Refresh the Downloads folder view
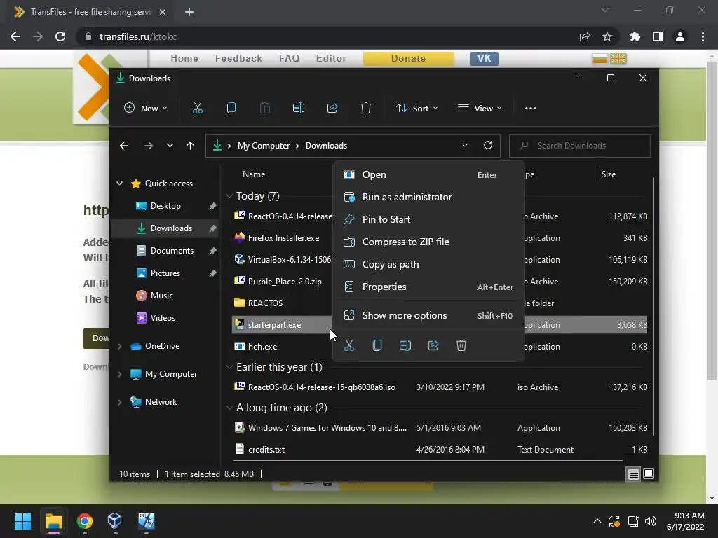The height and width of the screenshot is (538, 718). pyautogui.click(x=488, y=145)
